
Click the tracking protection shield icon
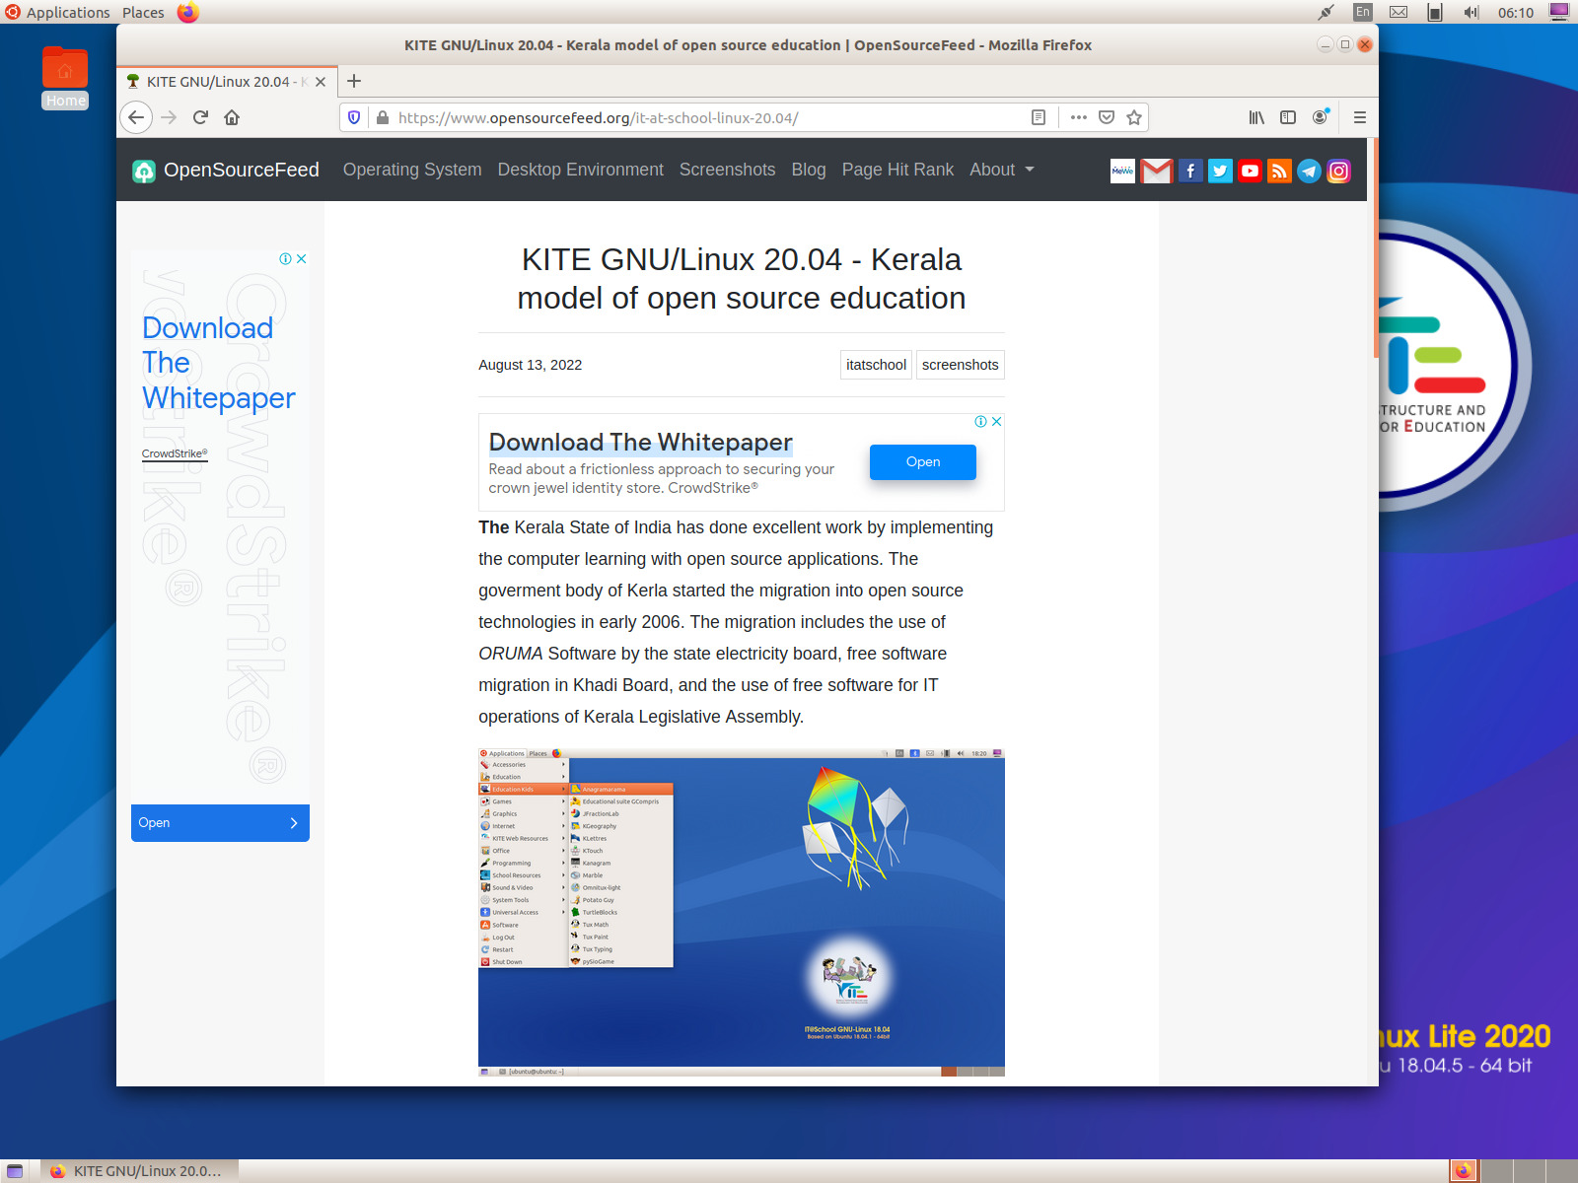[354, 116]
